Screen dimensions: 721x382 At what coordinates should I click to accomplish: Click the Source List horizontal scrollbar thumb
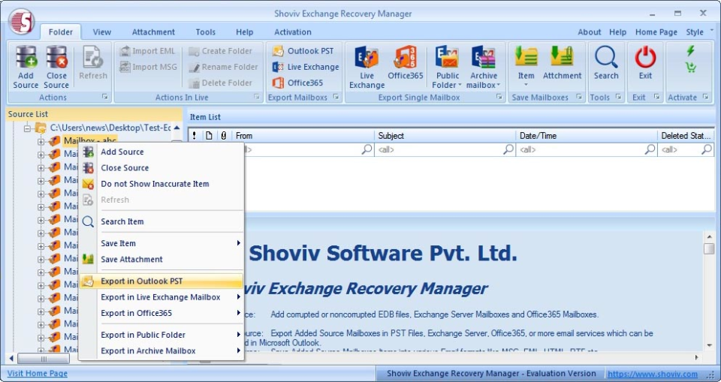(44, 358)
